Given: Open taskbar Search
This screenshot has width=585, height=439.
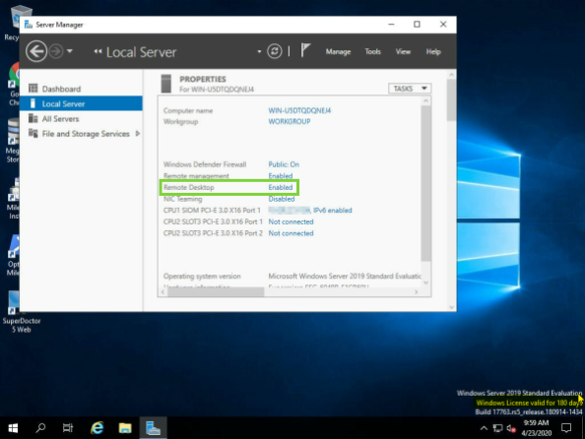Looking at the screenshot, I should [40, 428].
